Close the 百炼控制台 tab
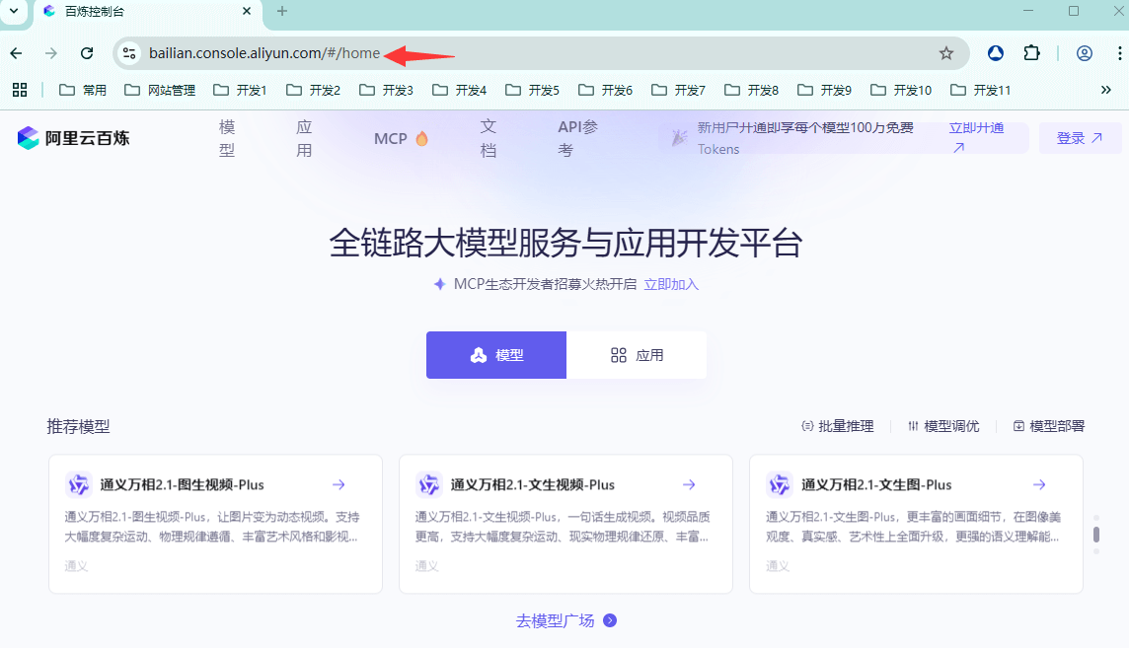 point(247,11)
